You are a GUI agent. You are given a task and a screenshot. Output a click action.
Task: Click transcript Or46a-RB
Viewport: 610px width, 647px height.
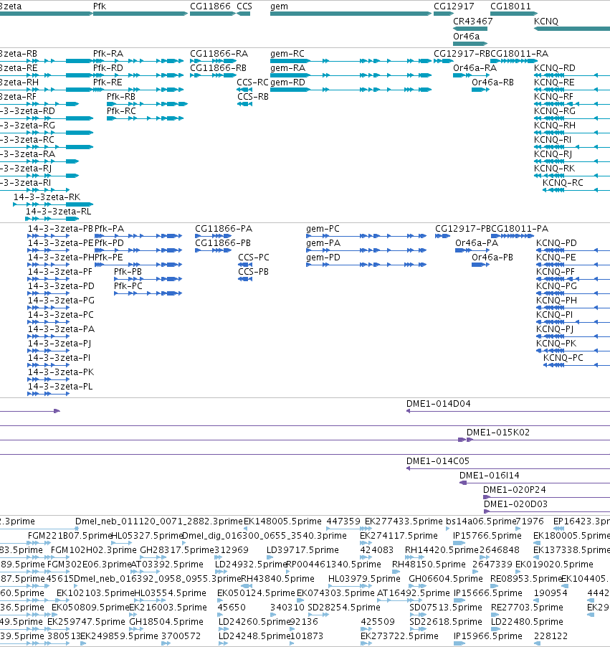[492, 82]
